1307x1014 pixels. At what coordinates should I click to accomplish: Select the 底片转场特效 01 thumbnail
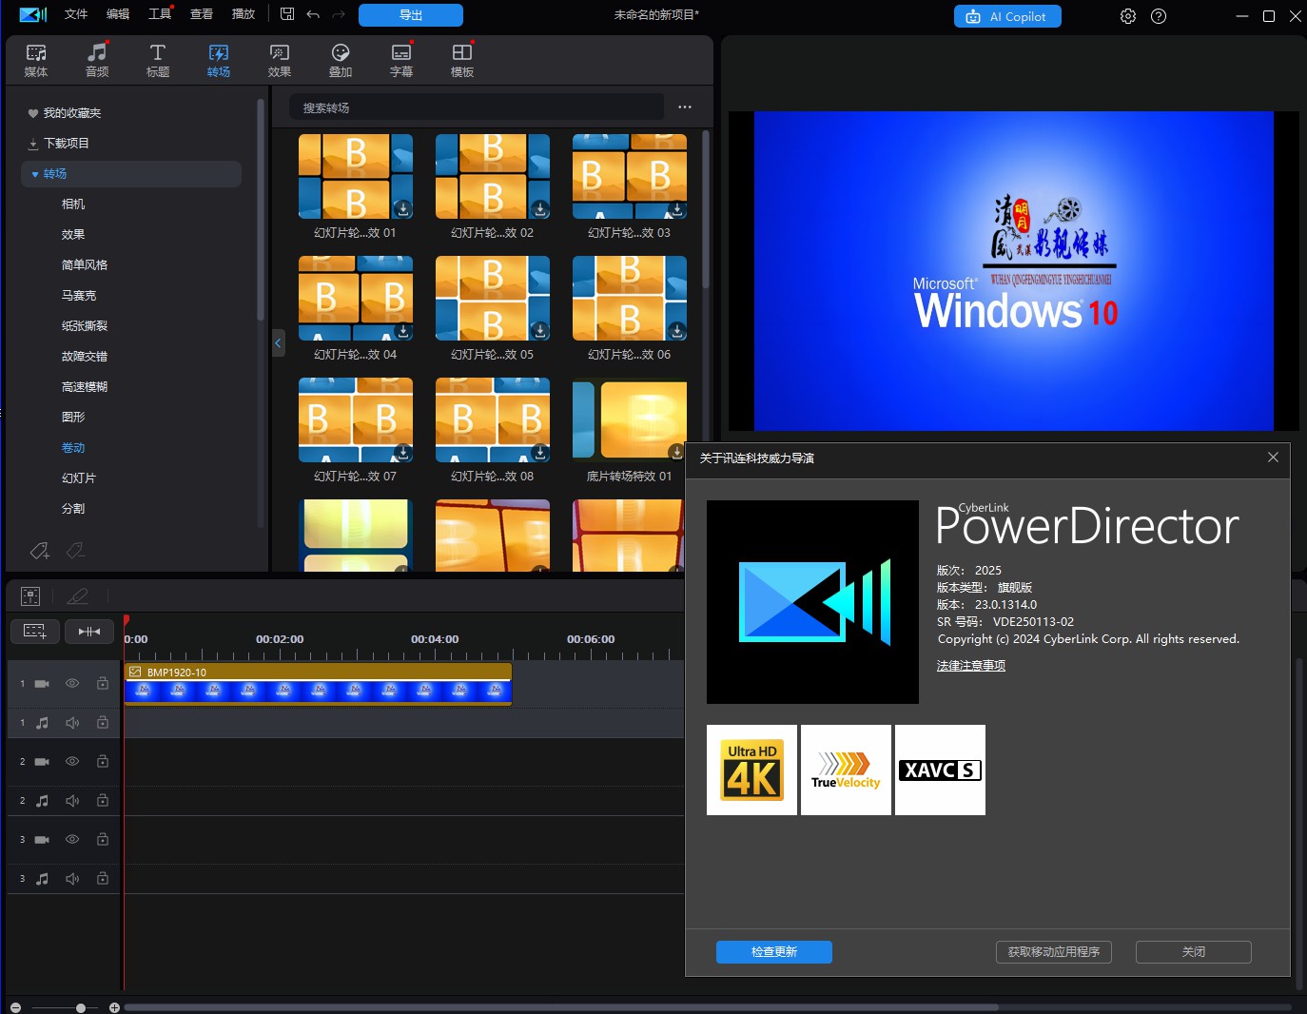pos(630,419)
